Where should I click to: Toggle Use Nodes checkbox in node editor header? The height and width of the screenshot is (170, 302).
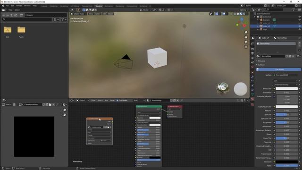pos(117,101)
